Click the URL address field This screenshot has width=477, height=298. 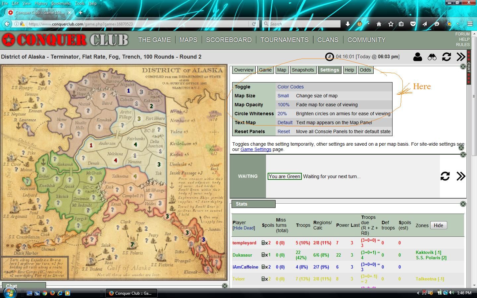point(137,24)
